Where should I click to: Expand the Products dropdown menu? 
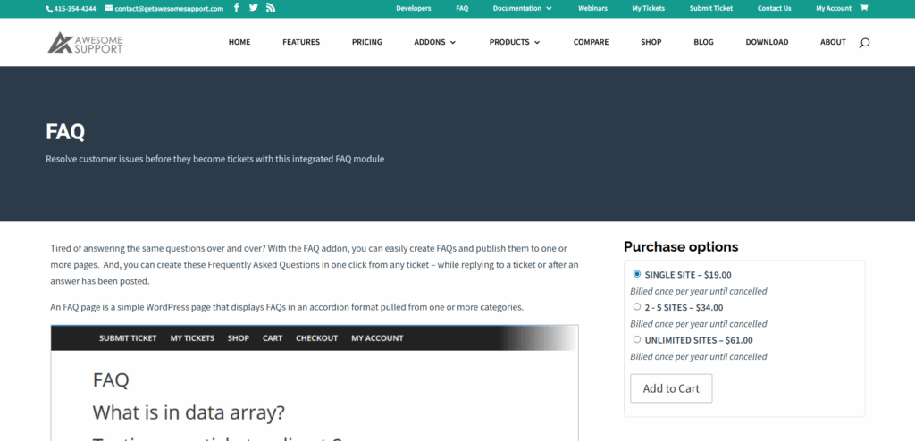[514, 42]
